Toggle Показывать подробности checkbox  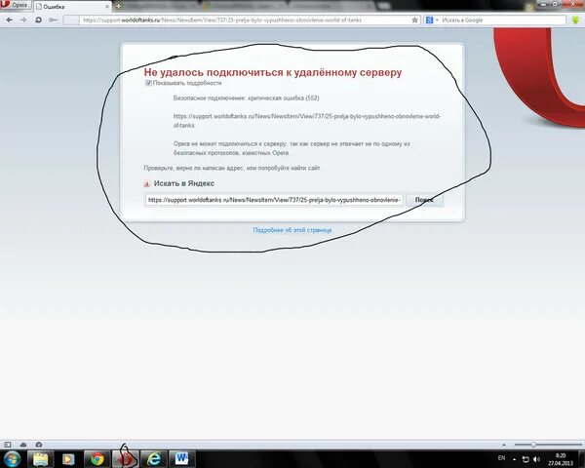pyautogui.click(x=148, y=83)
